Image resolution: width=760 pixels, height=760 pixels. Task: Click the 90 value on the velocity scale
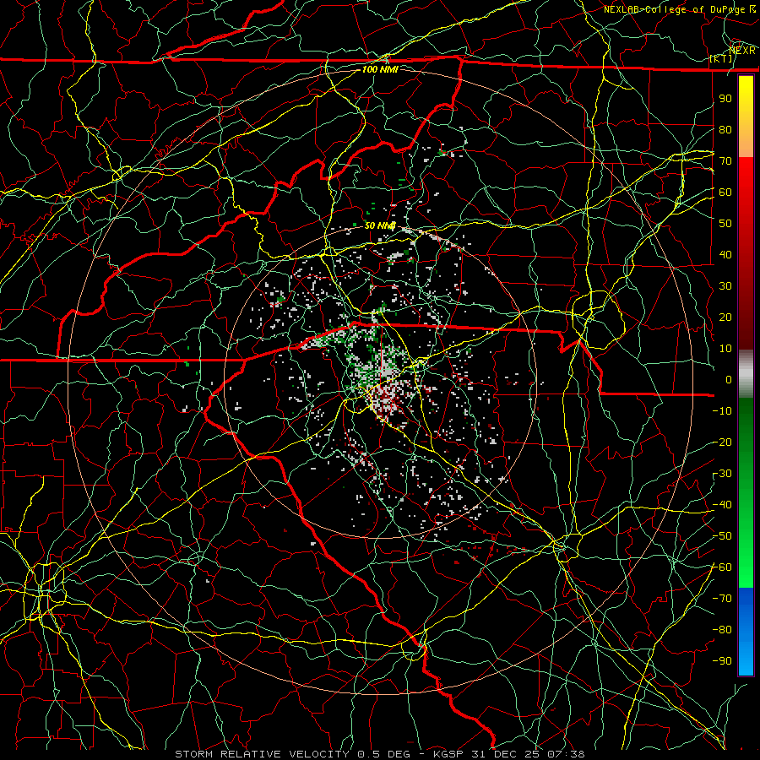click(x=725, y=99)
